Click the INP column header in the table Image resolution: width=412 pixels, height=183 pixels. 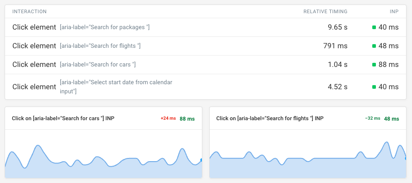tap(393, 11)
